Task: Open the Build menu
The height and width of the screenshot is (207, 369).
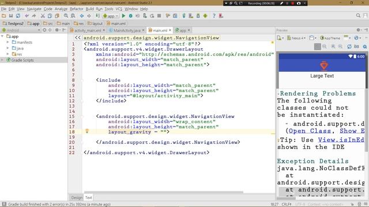Action: [x=90, y=9]
